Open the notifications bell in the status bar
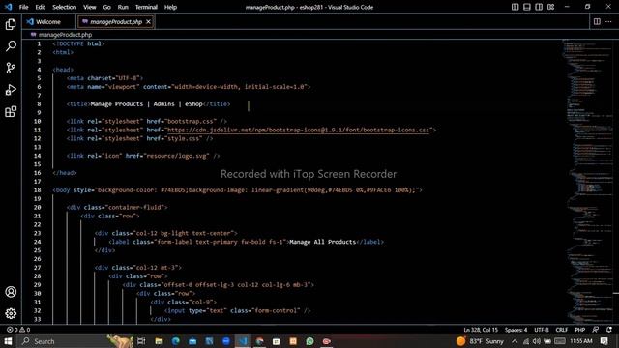The height and width of the screenshot is (348, 619). [609, 330]
